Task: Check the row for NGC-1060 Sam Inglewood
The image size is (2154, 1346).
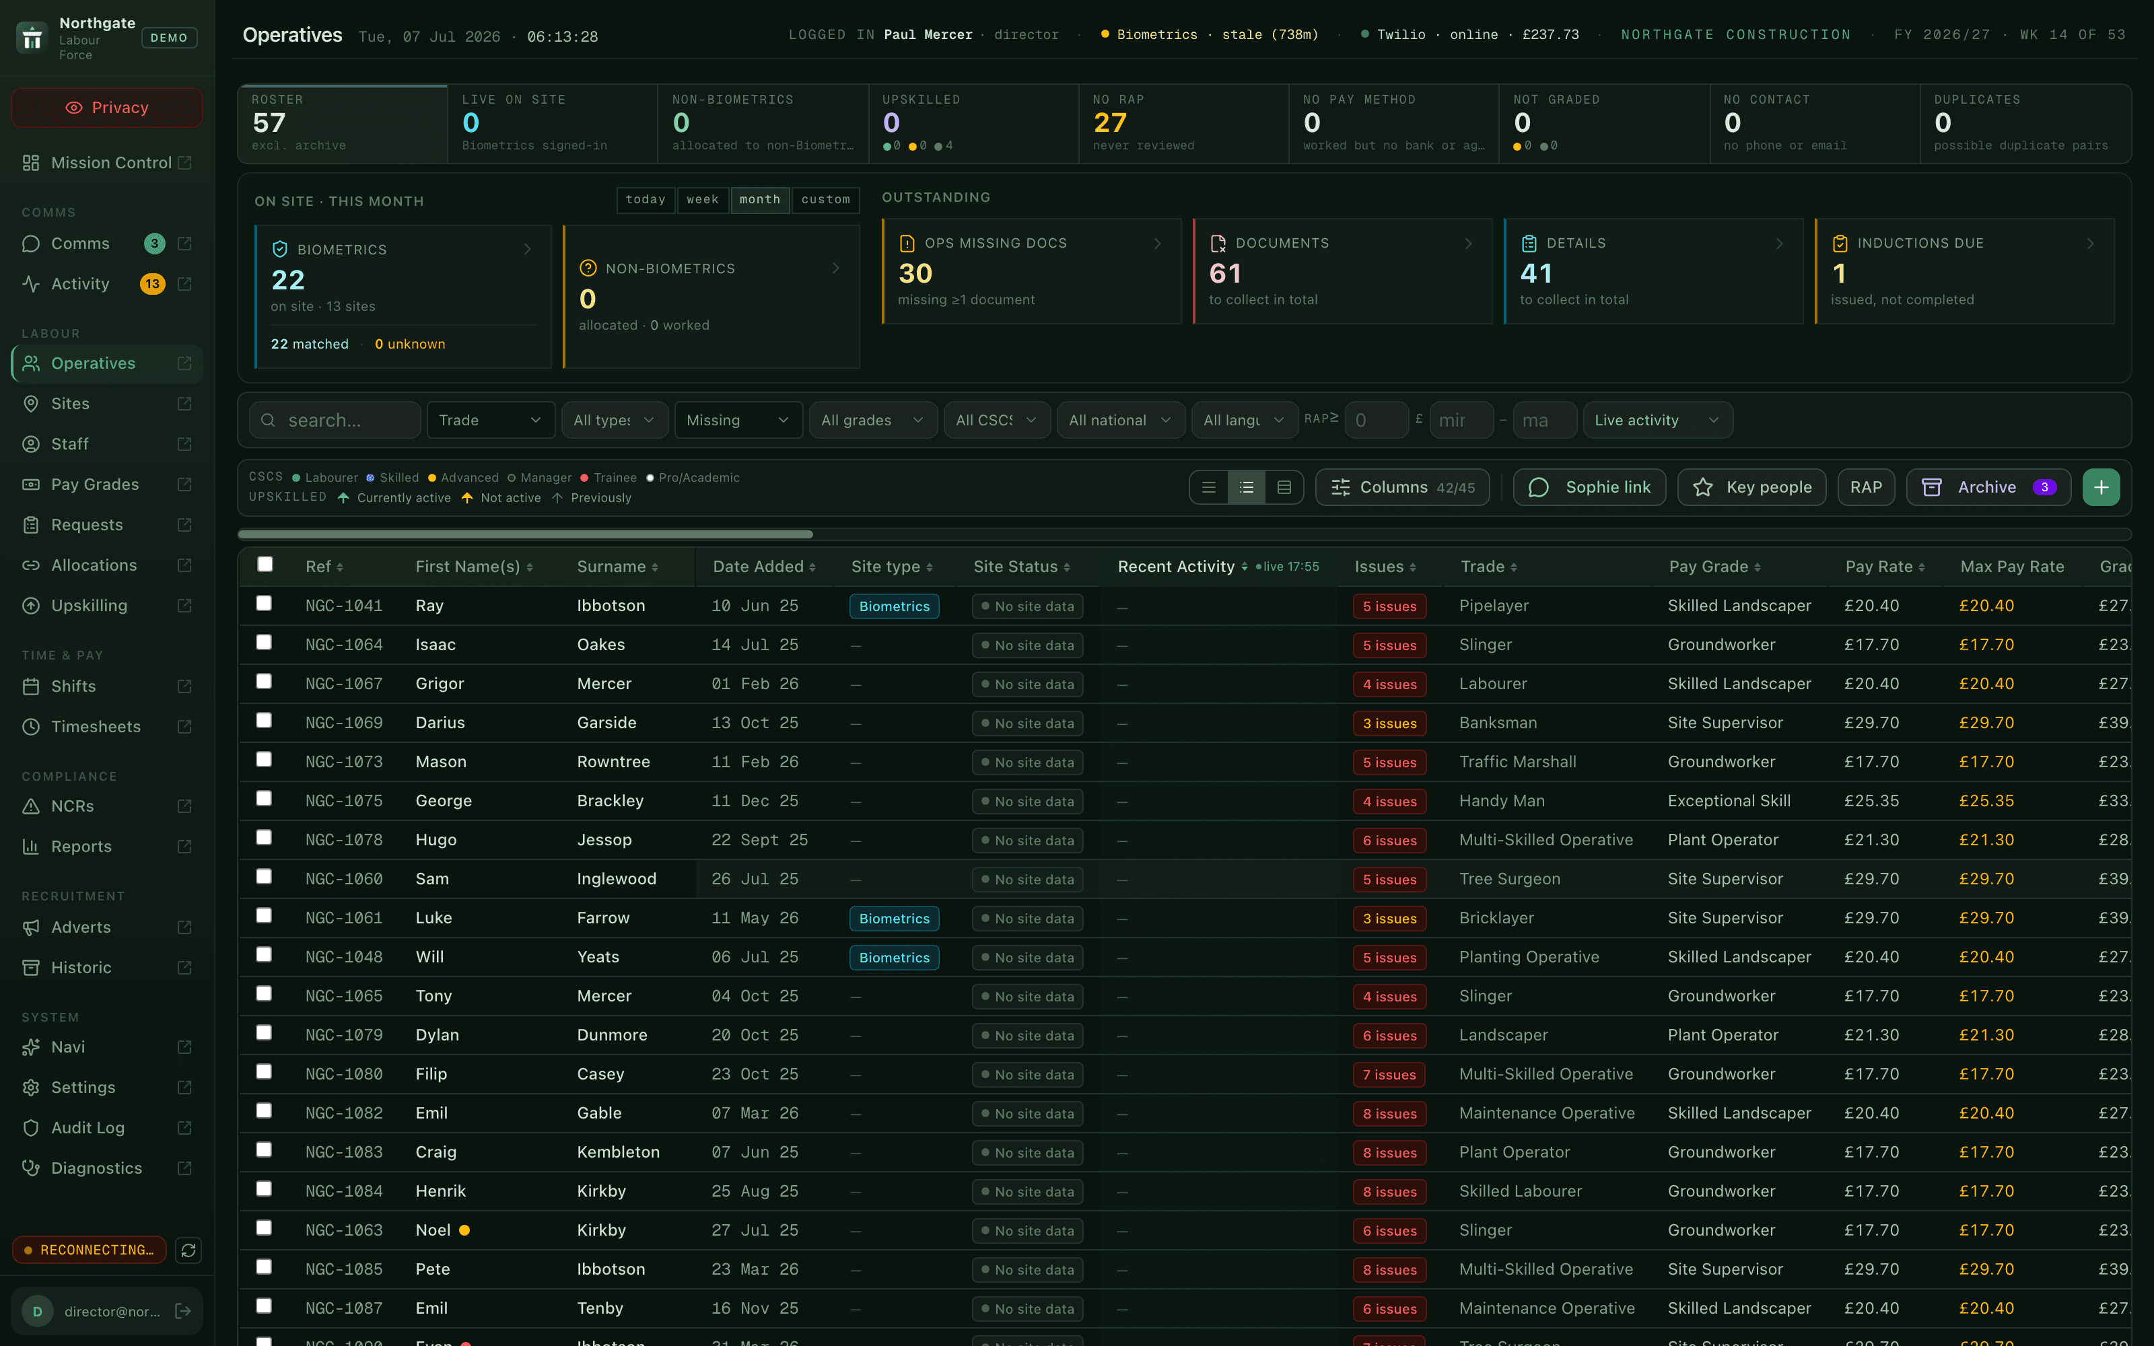Action: point(263,877)
